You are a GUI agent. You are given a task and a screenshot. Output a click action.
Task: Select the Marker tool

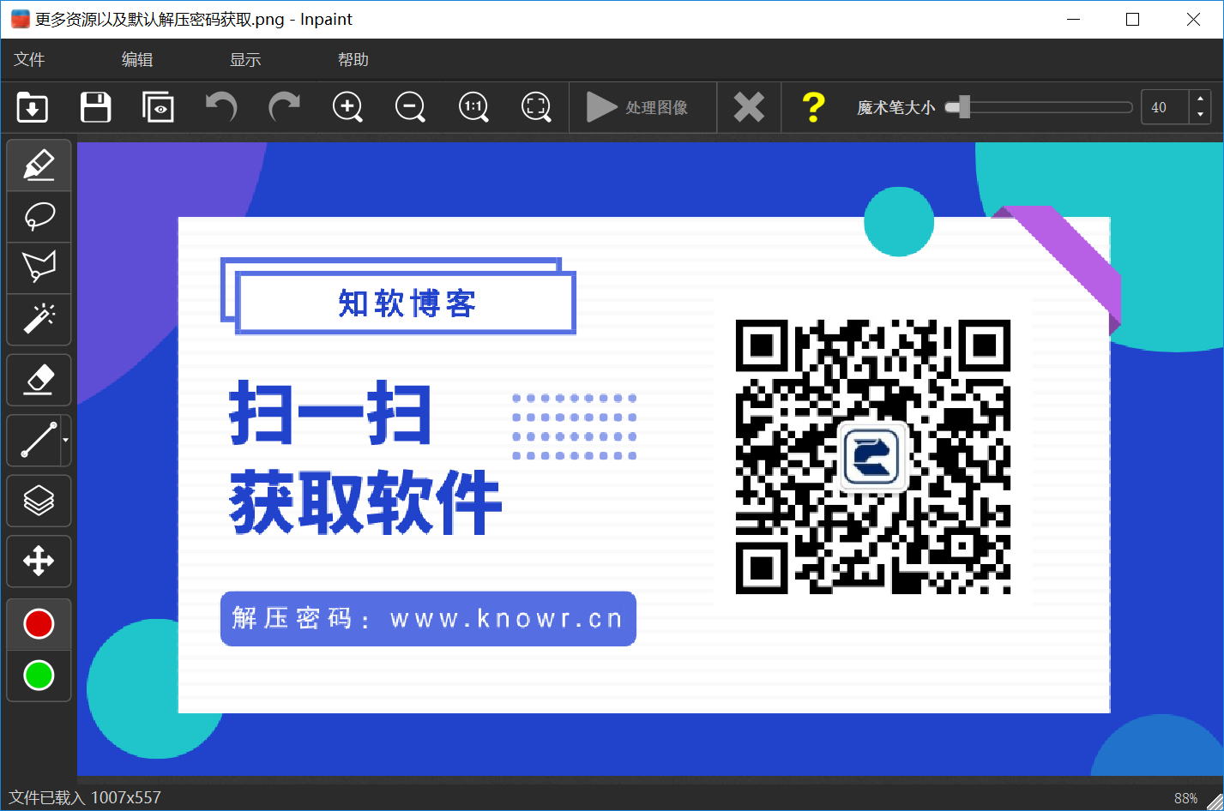[39, 165]
